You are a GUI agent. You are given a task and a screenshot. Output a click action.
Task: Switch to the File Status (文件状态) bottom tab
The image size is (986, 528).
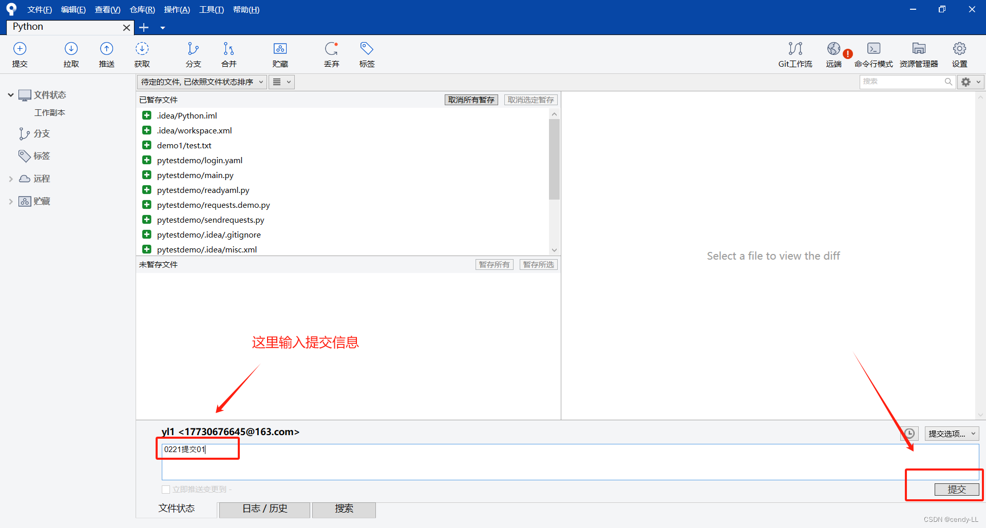[x=177, y=509]
